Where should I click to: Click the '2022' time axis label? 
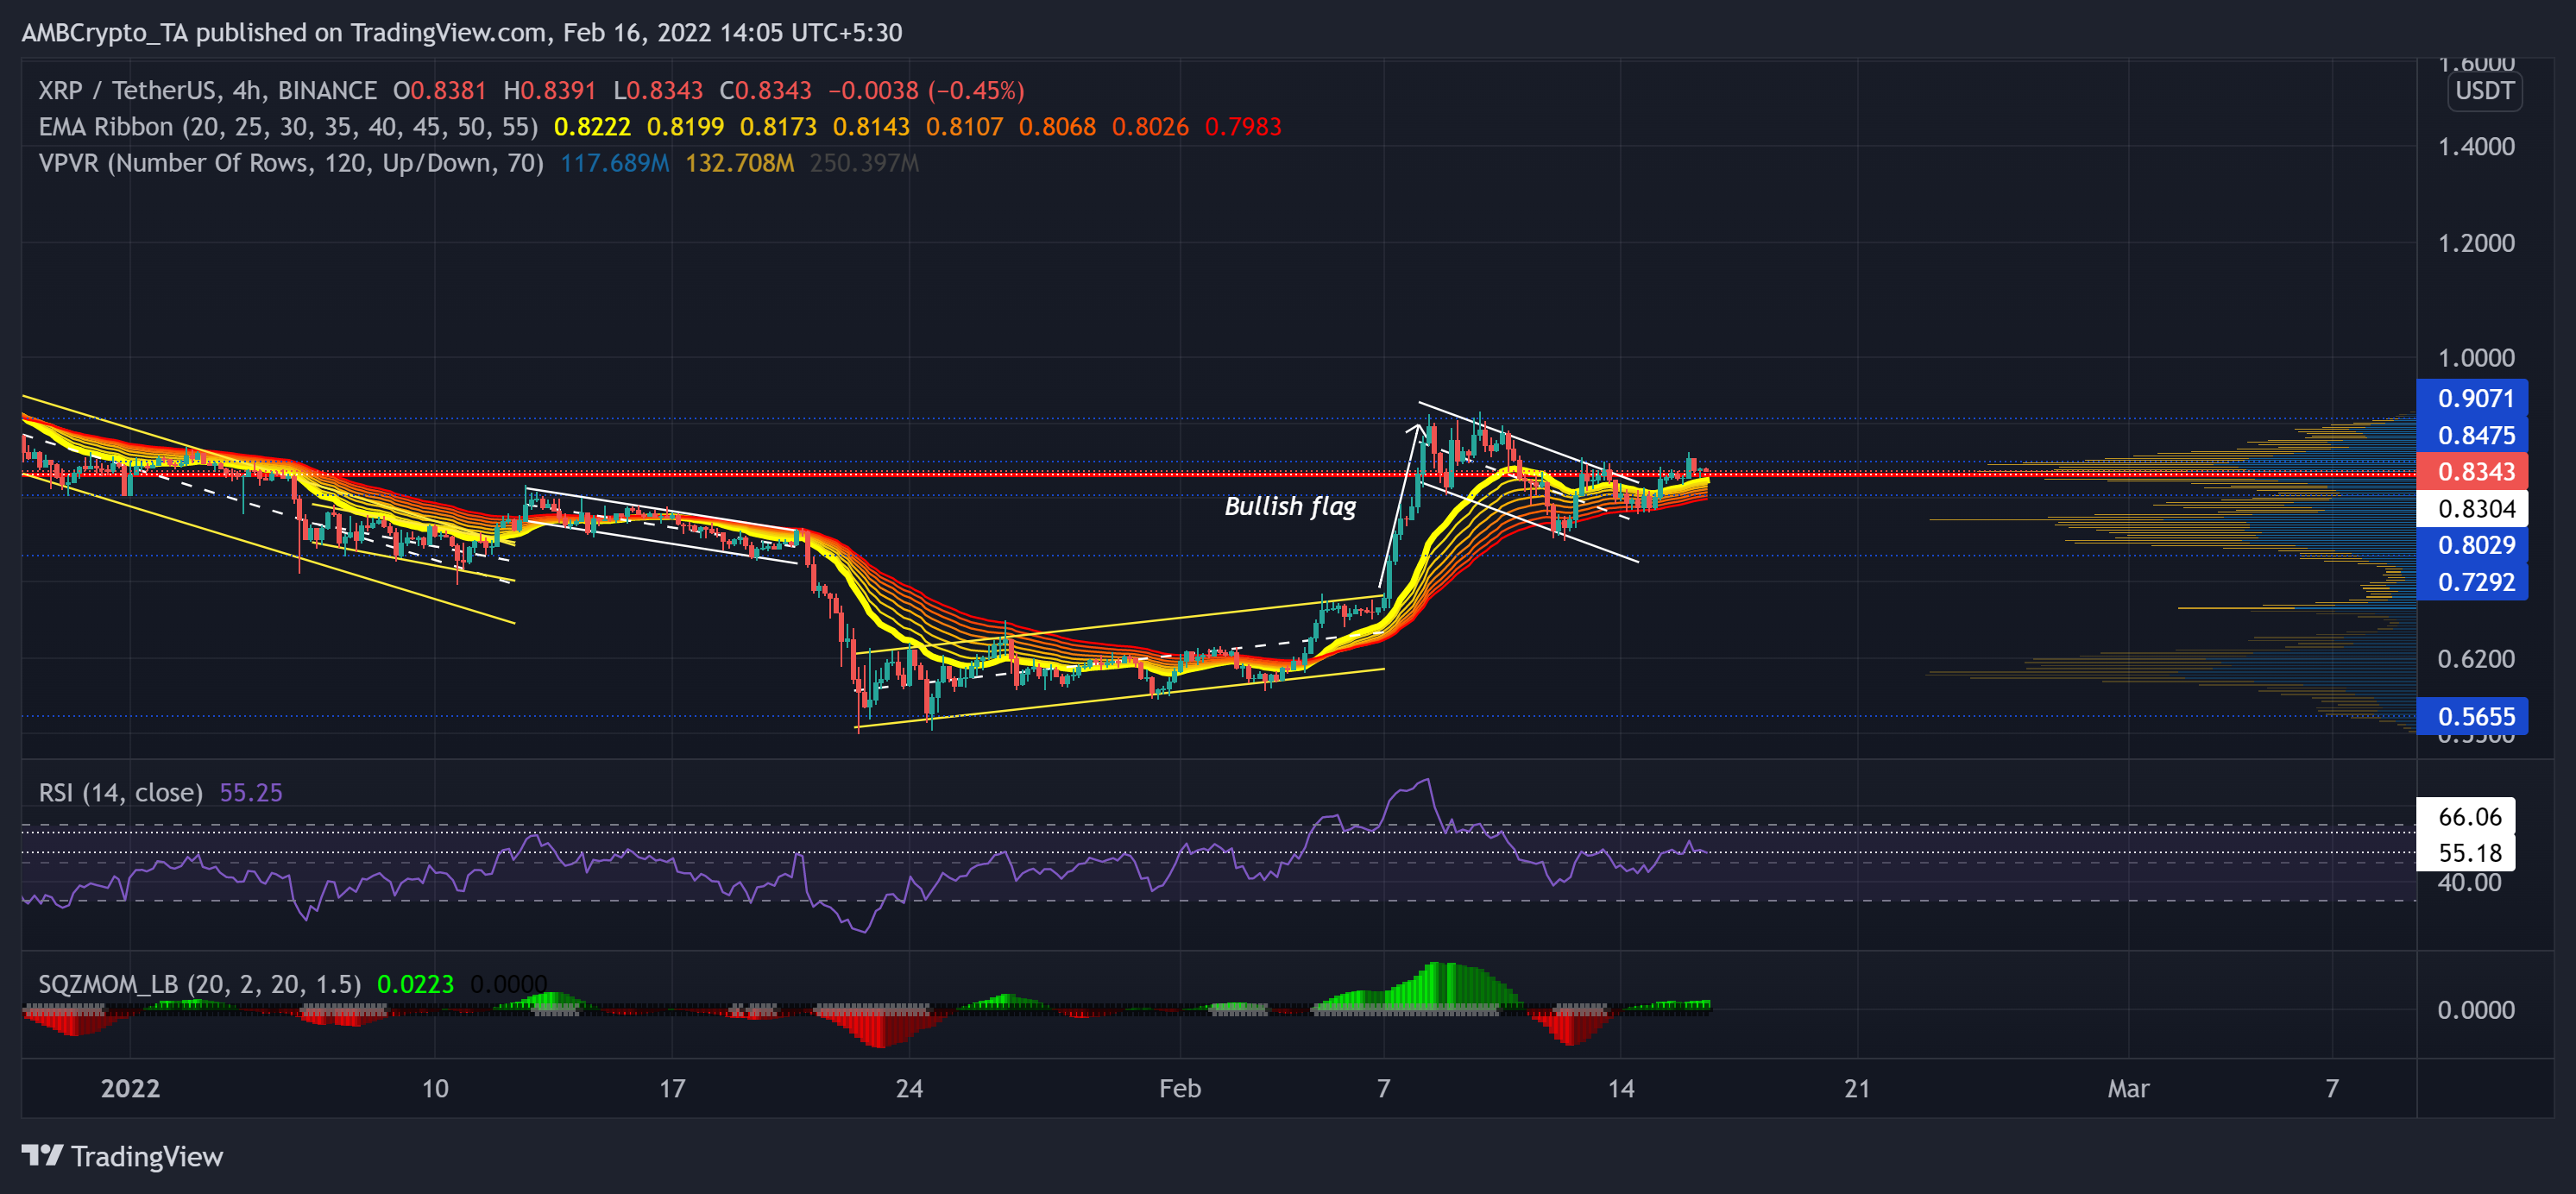coord(130,1089)
